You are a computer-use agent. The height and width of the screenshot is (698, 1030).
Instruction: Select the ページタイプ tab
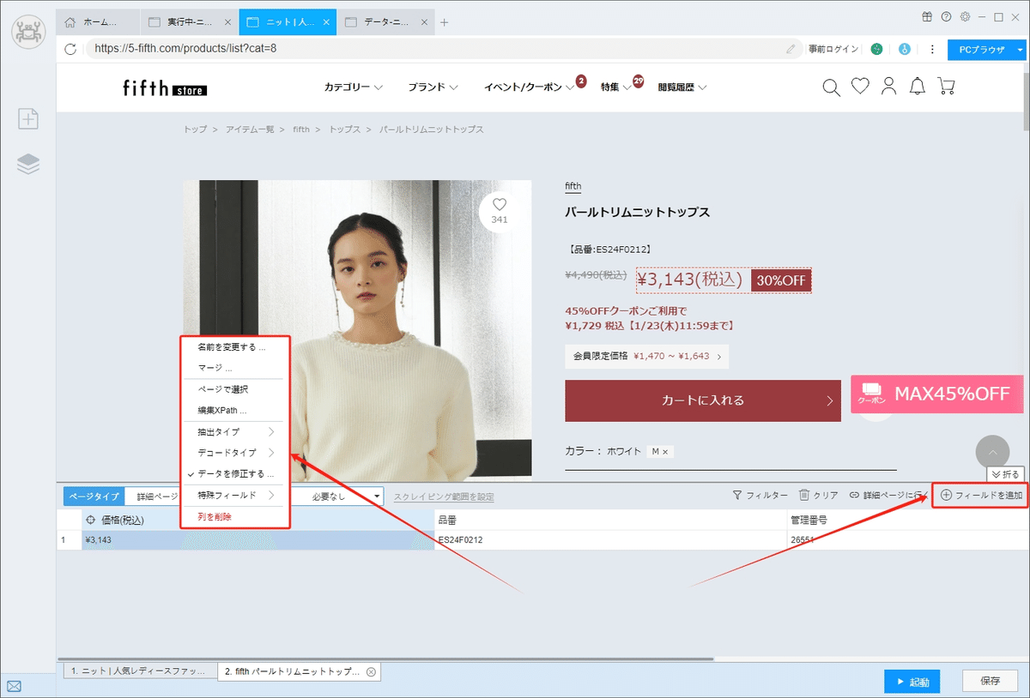(x=94, y=496)
